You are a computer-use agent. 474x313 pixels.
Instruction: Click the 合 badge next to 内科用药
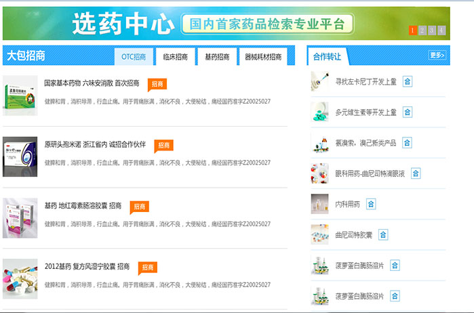click(x=371, y=204)
